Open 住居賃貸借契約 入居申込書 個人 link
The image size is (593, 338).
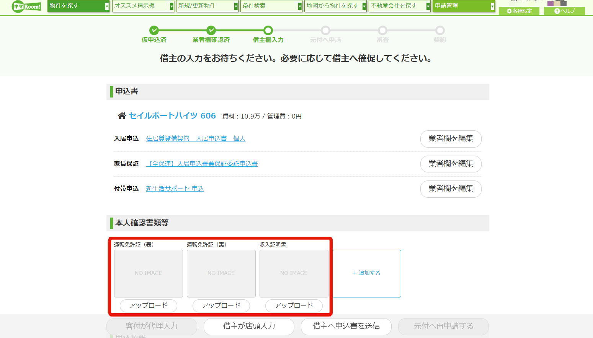pyautogui.click(x=196, y=138)
